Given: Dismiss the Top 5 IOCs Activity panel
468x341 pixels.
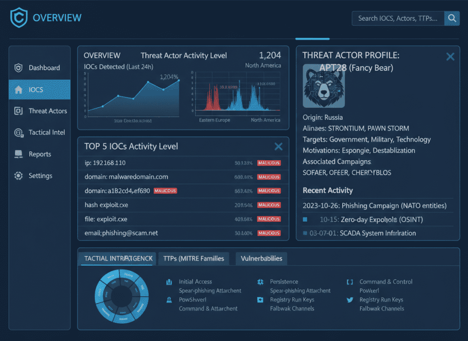Looking at the screenshot, I should click(278, 147).
